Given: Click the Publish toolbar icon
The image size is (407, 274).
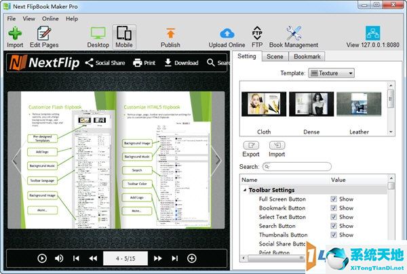Looking at the screenshot, I should 170,33.
